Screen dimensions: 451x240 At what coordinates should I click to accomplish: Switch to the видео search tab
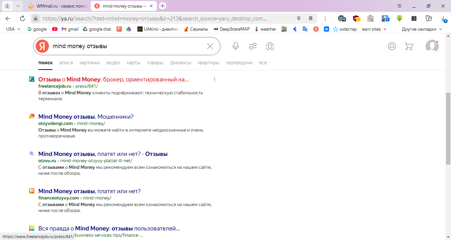point(113,63)
